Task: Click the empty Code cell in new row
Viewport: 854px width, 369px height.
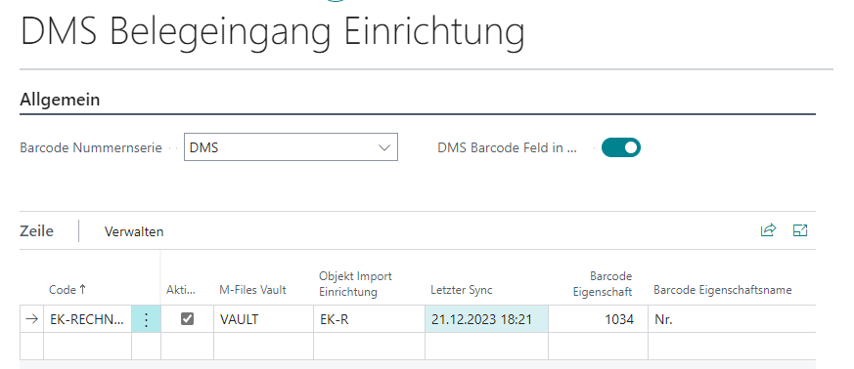Action: [x=87, y=346]
